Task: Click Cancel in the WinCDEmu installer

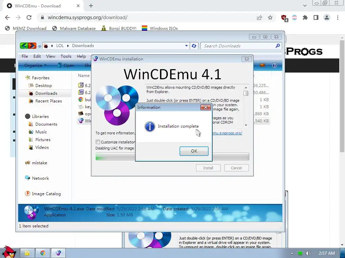Action: click(236, 168)
